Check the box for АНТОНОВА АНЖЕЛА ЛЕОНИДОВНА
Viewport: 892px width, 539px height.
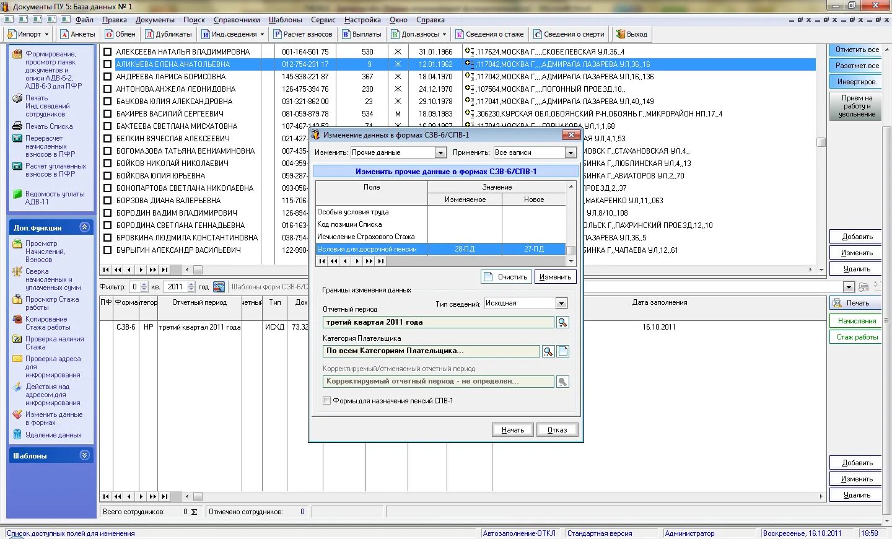pos(107,89)
